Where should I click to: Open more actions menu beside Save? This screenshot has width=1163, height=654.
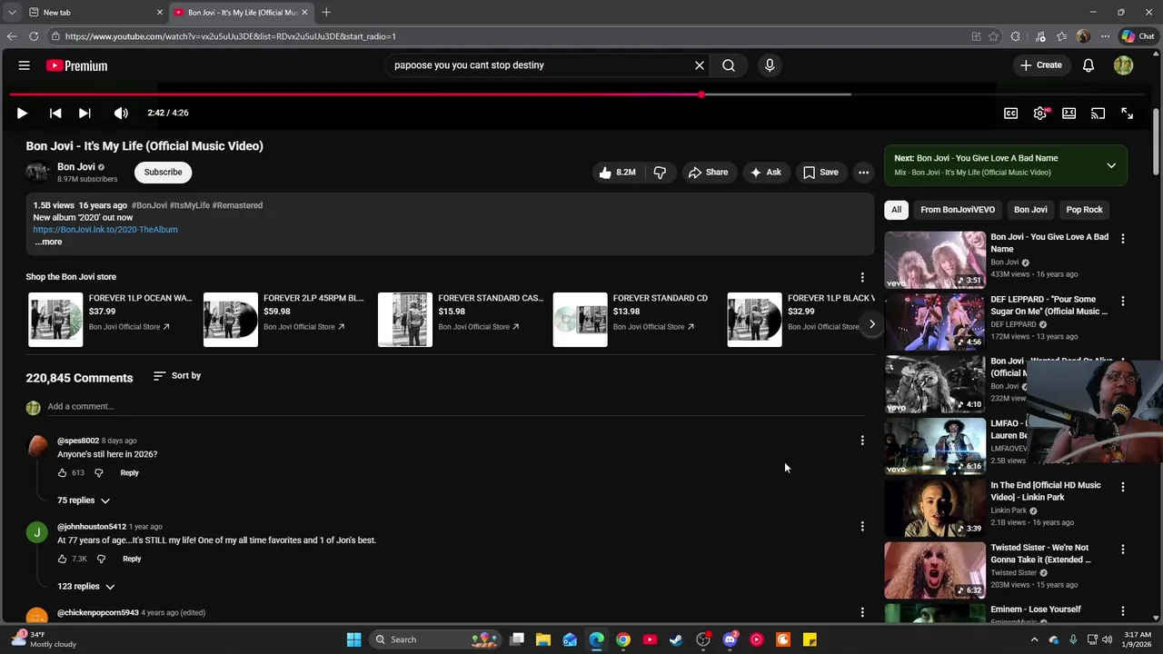864,173
